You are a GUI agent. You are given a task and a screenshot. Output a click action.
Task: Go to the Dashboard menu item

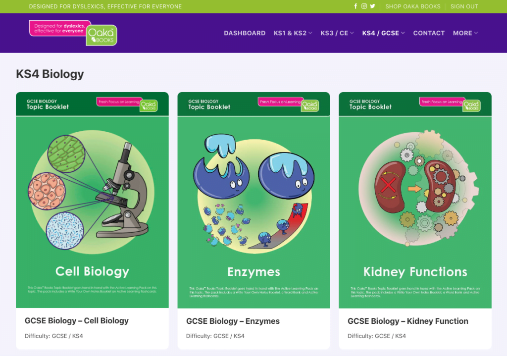[245, 33]
